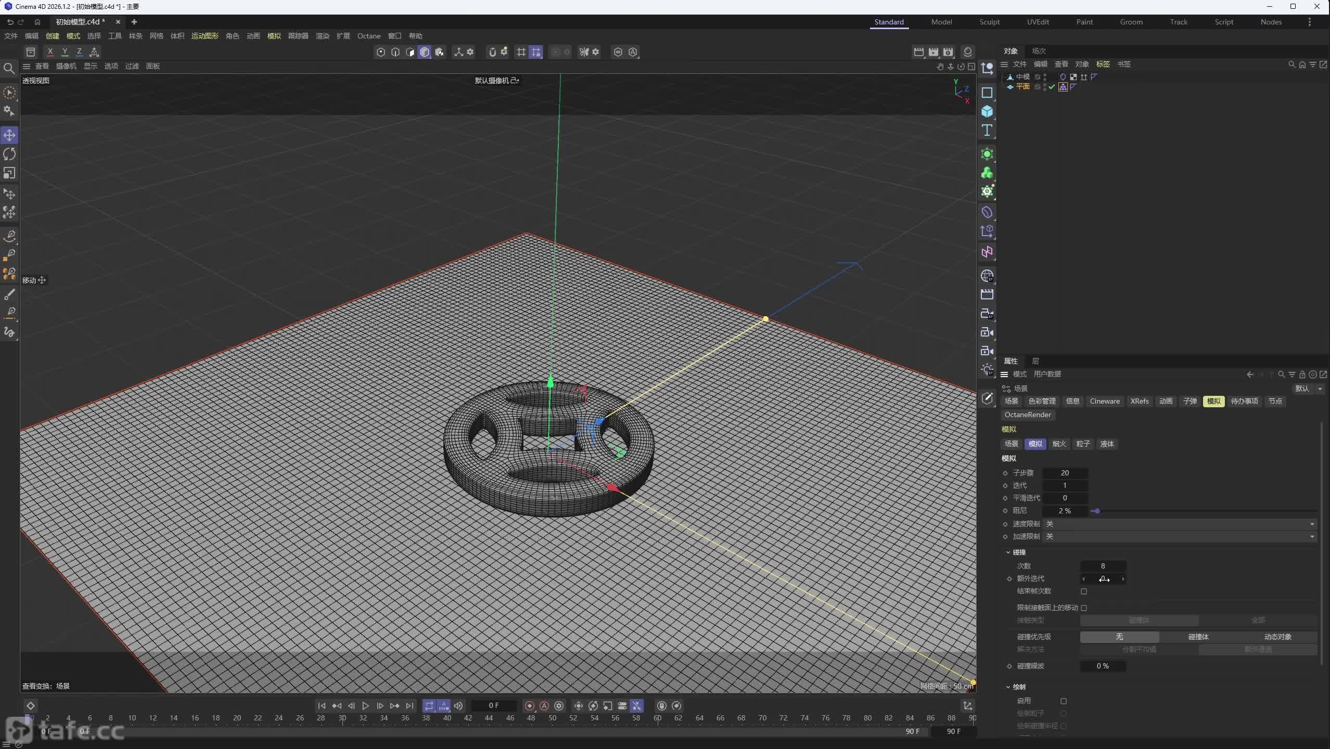Select the Scale tool

coord(9,173)
